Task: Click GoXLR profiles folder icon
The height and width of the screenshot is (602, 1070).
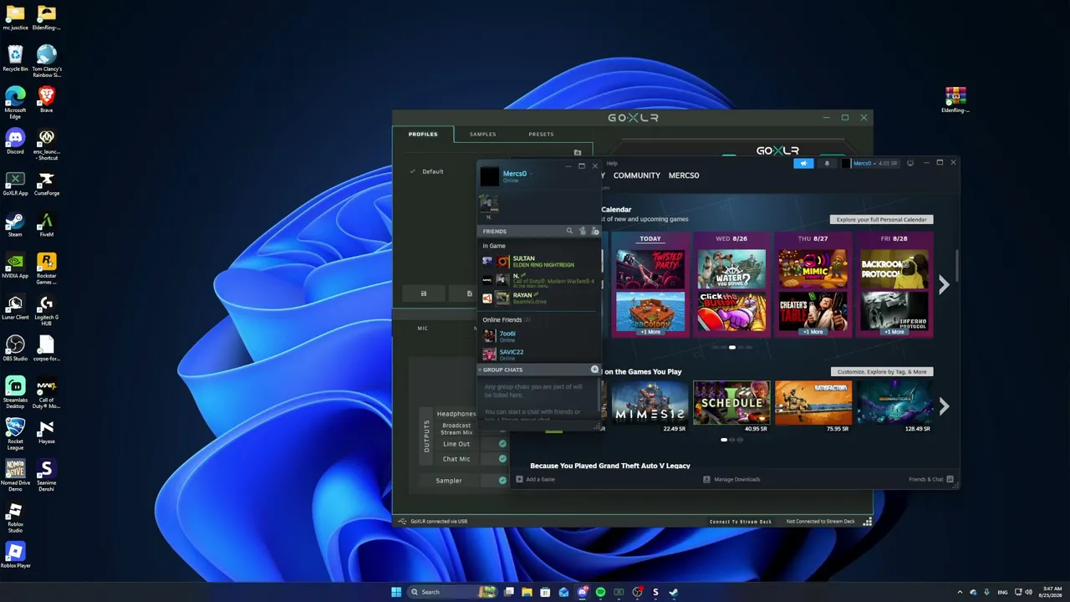Action: click(x=577, y=152)
